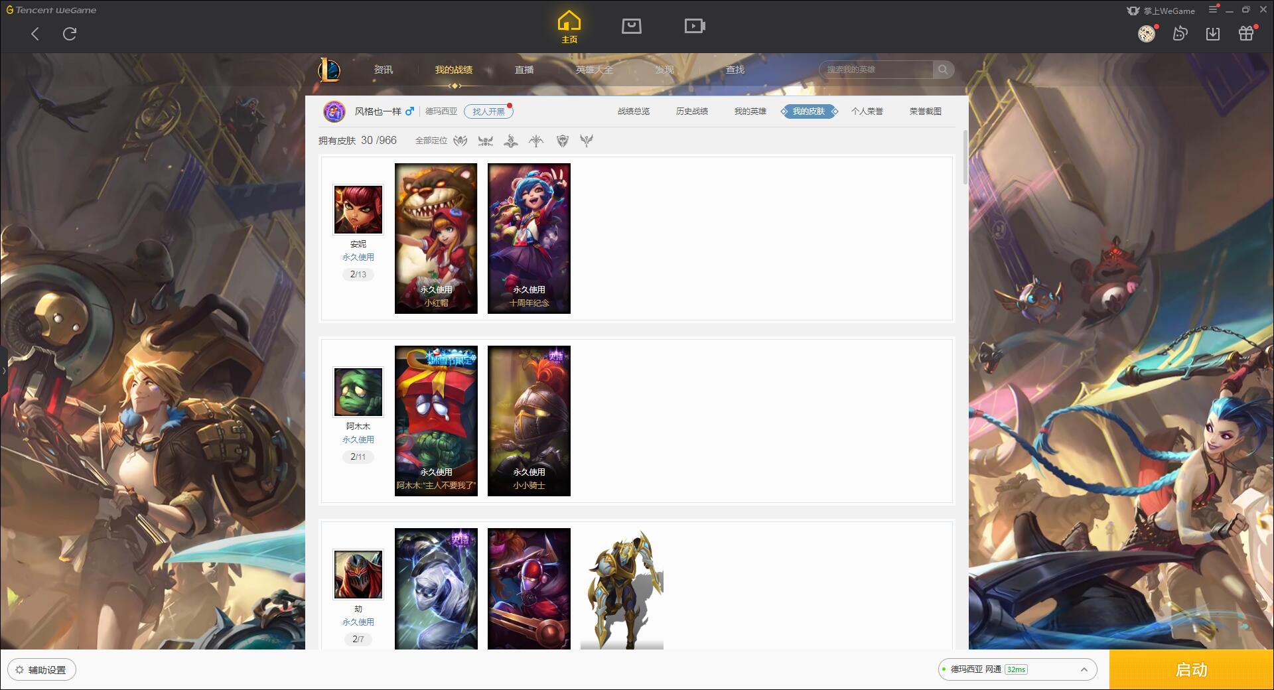This screenshot has height=690, width=1274.
Task: Click the 阿木木 champion portrait
Action: [358, 392]
